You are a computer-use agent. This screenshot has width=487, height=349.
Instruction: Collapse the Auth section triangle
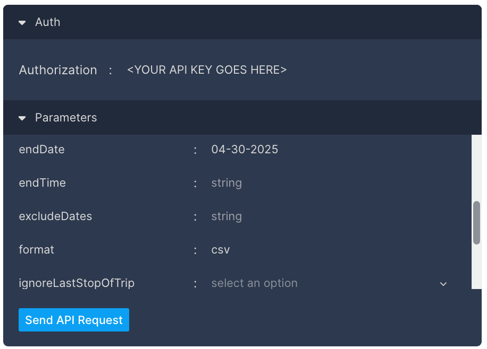tap(22, 23)
